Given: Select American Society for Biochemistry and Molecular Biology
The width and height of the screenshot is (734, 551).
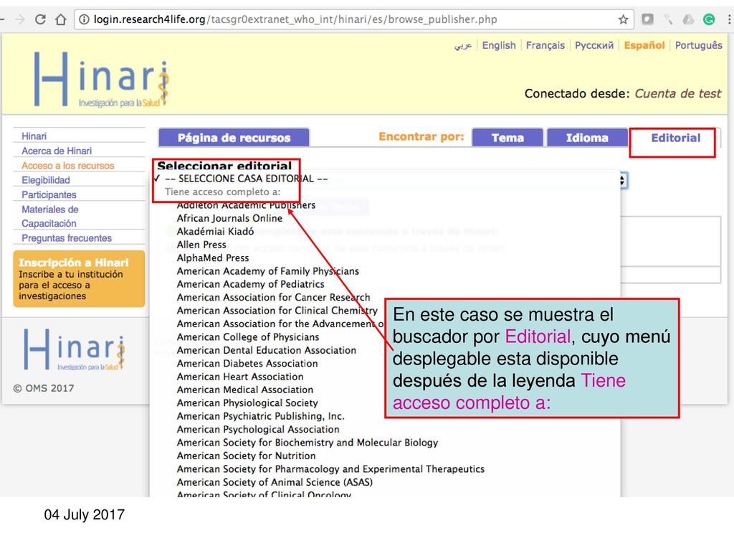Looking at the screenshot, I should [308, 443].
